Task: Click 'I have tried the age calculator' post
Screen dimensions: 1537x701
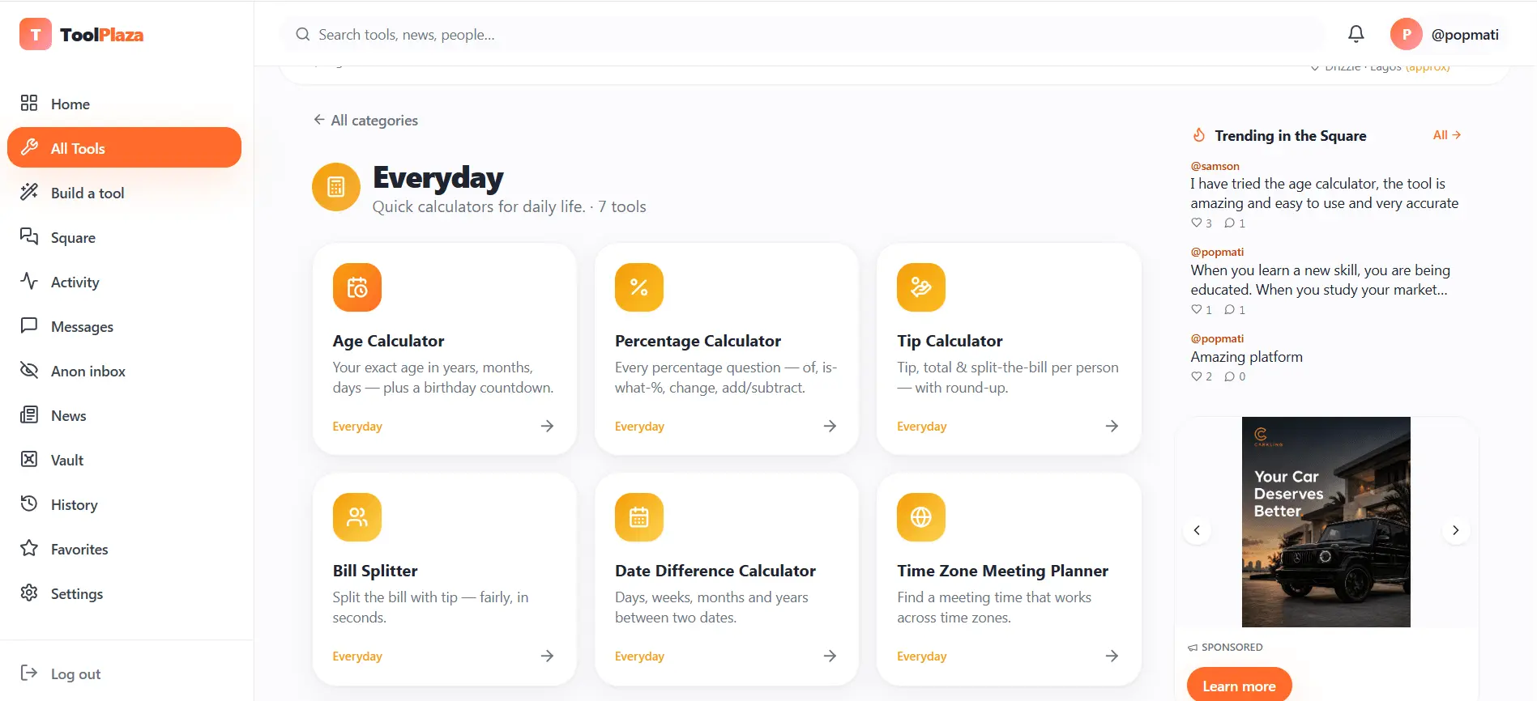Action: click(1324, 193)
